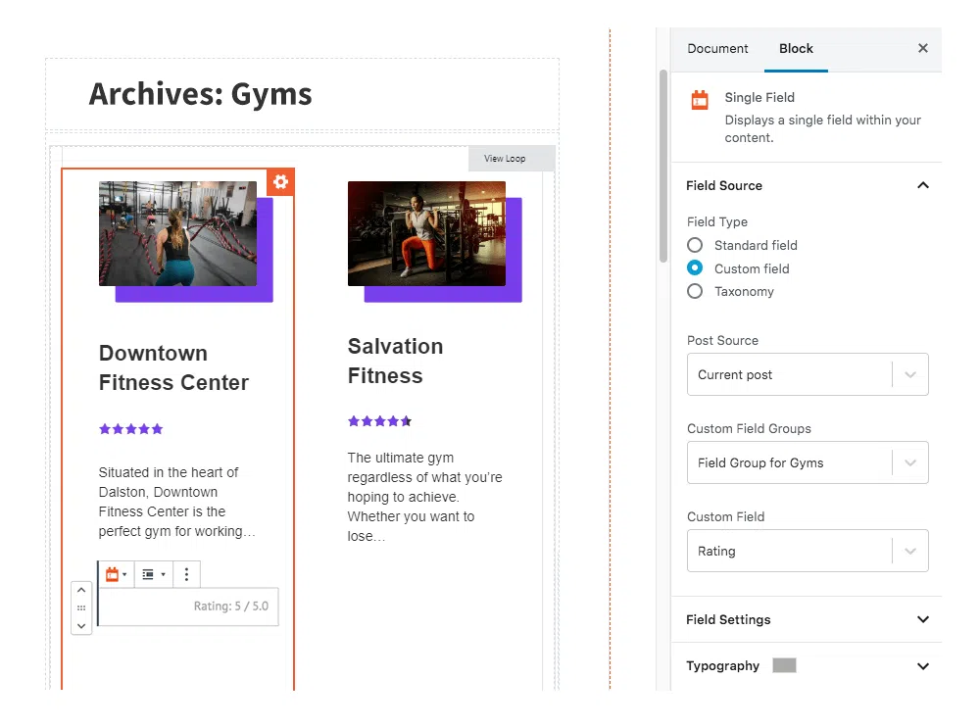
Task: Click the Salvation Fitness description text
Action: pos(425,497)
